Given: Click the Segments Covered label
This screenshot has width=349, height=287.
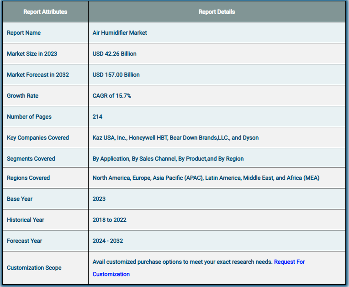Looking at the screenshot, I should (x=31, y=159).
